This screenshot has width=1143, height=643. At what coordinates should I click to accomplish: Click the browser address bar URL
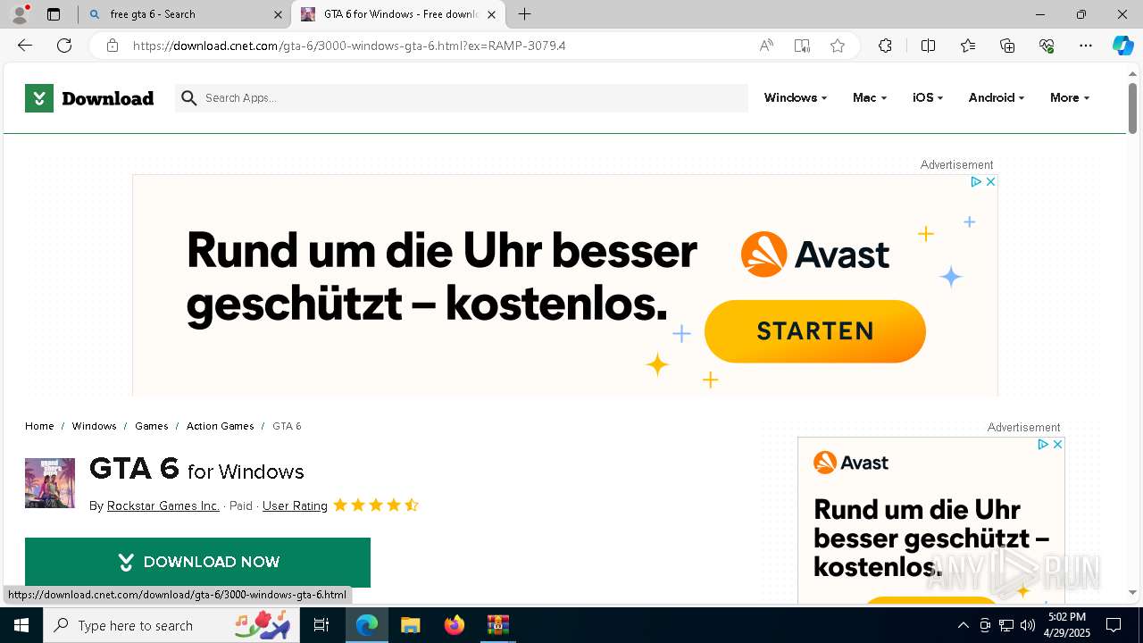(349, 46)
